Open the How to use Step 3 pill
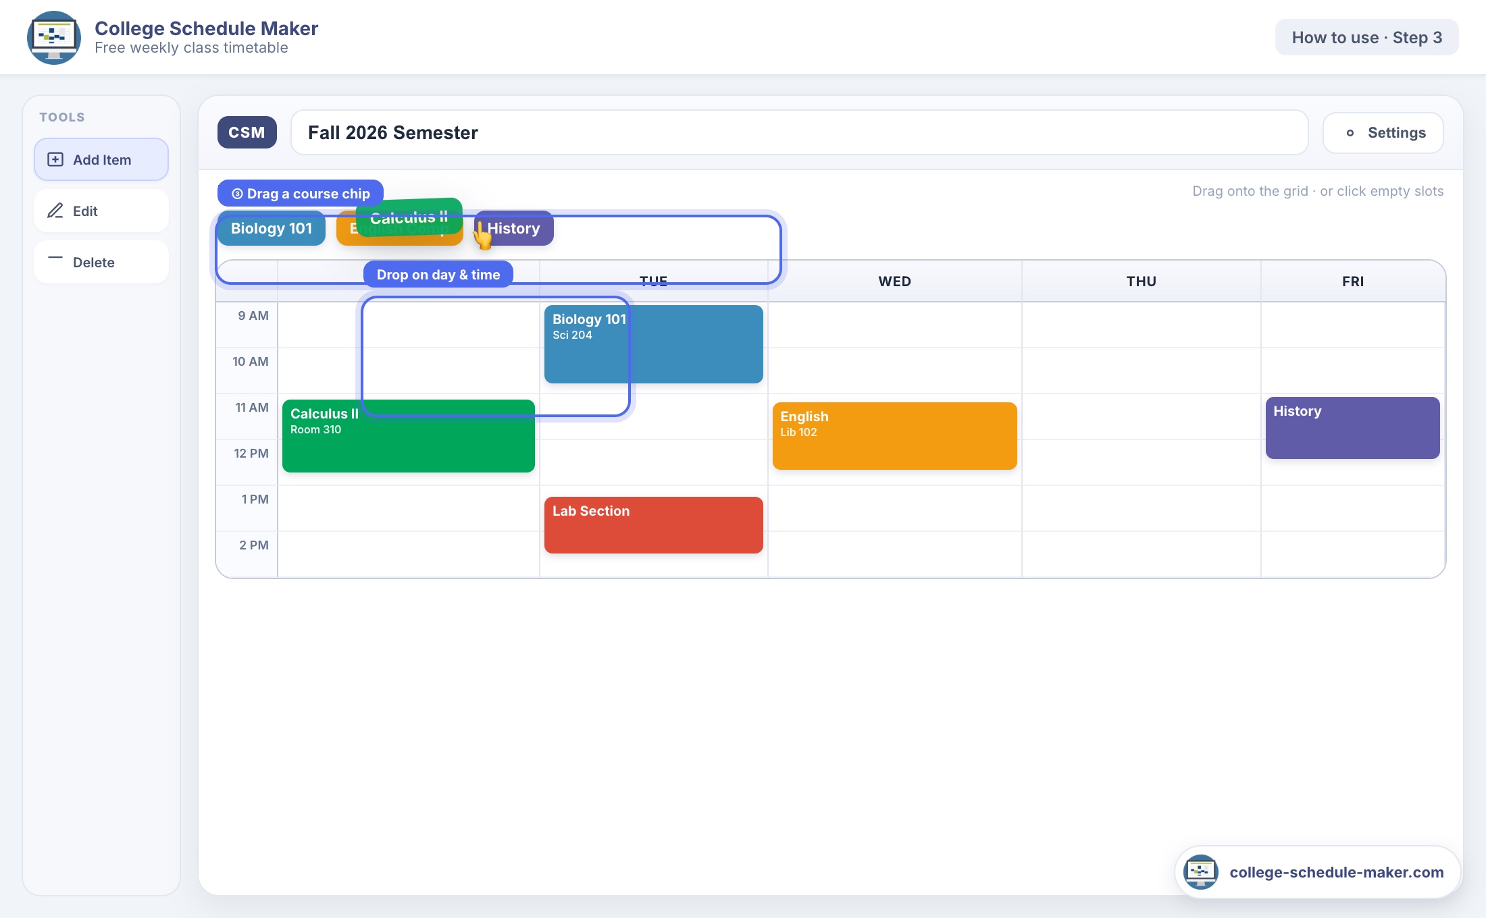The width and height of the screenshot is (1486, 918). pos(1366,37)
